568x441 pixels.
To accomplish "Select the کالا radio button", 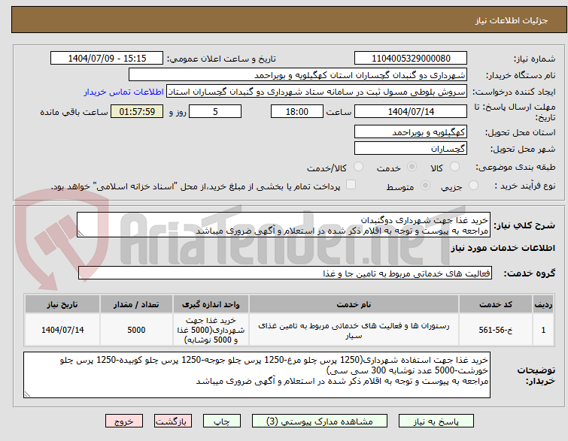I will (454, 167).
